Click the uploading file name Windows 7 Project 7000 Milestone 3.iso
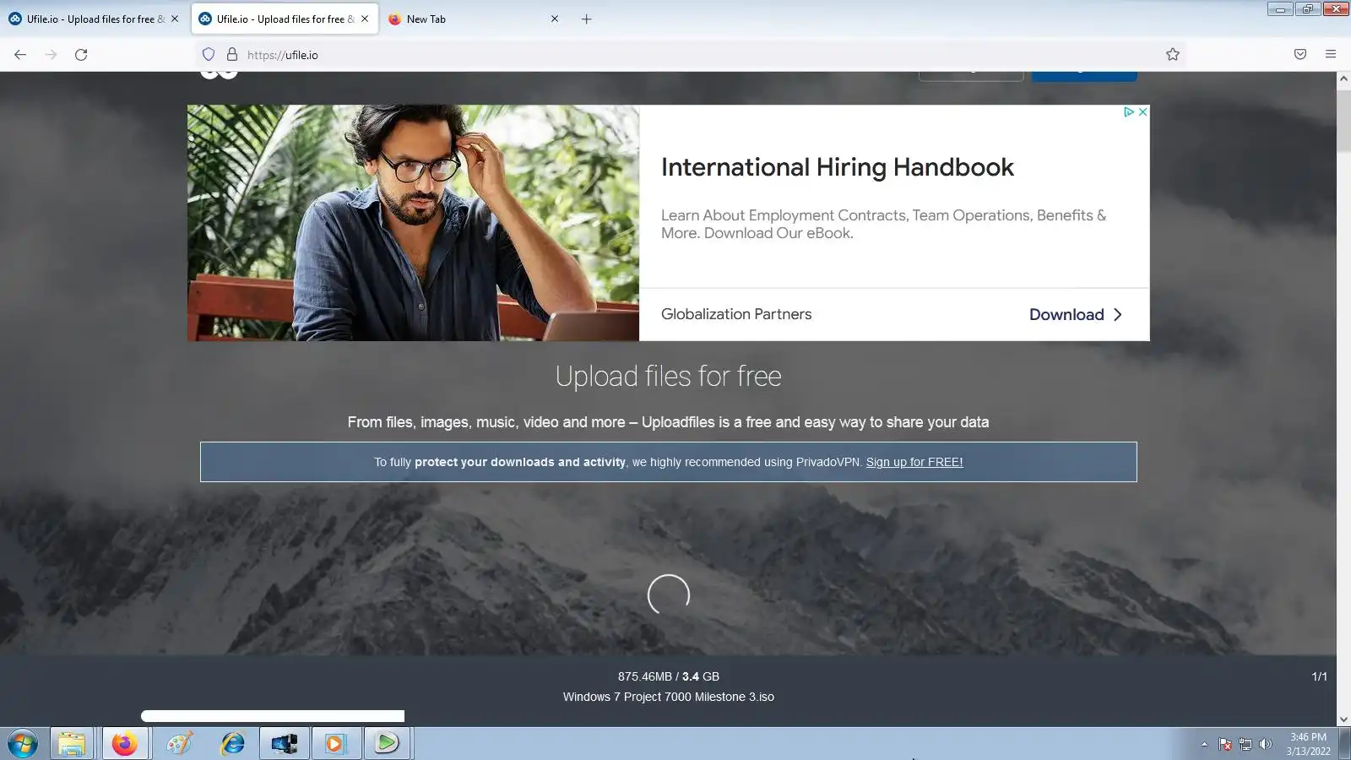The image size is (1351, 760). 668,697
